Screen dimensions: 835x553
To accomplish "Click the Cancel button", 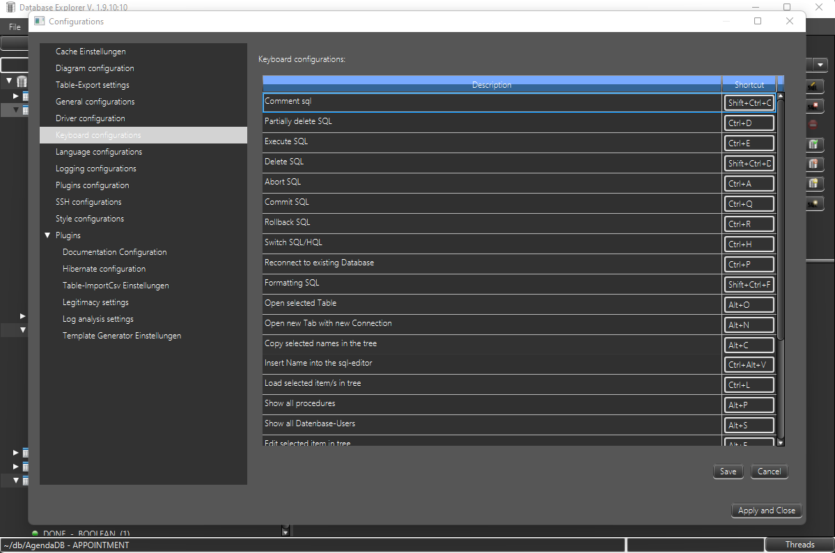I will pyautogui.click(x=769, y=472).
